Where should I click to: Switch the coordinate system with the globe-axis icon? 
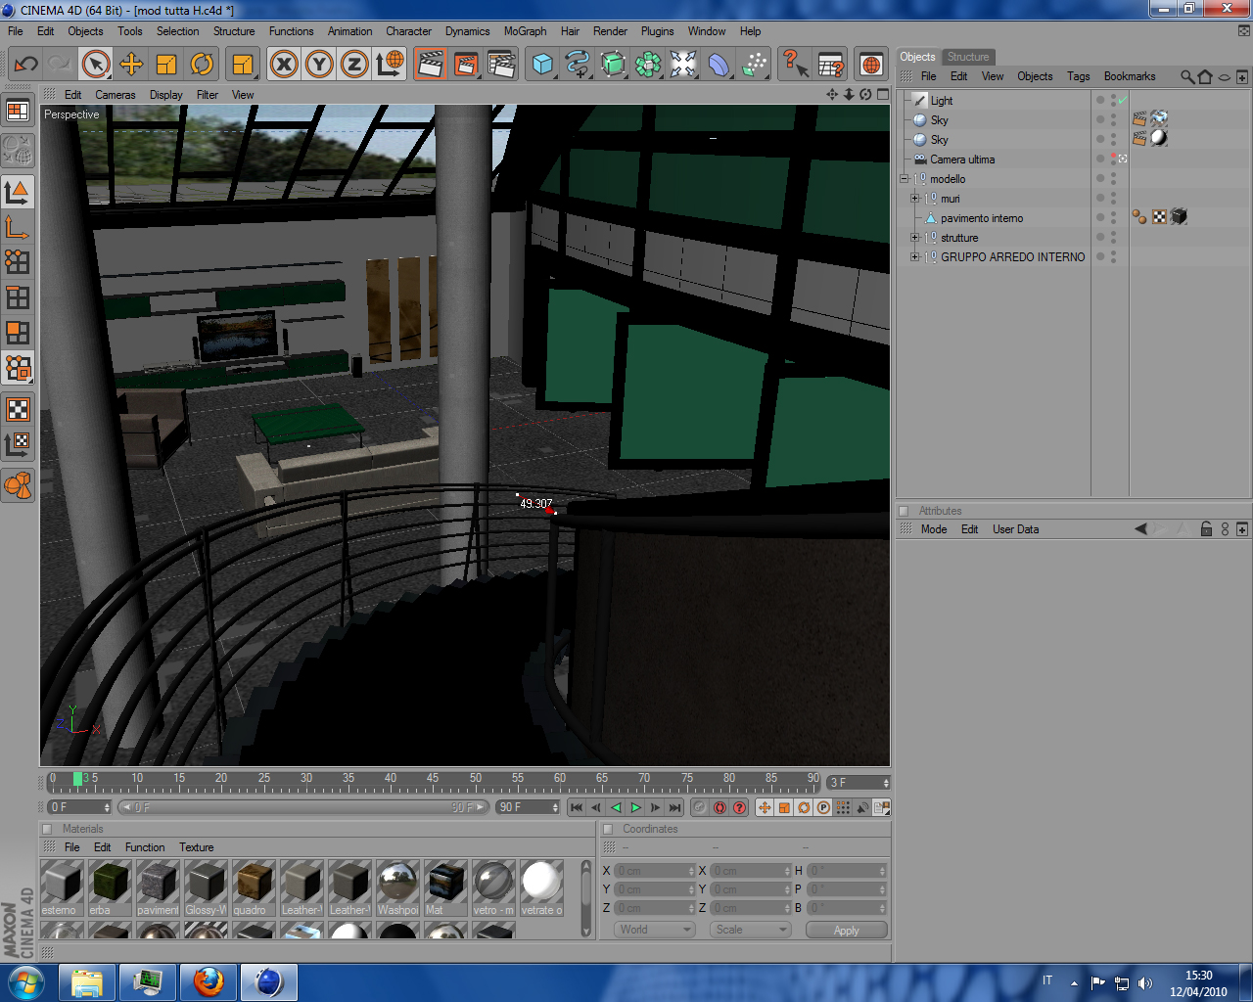(x=390, y=65)
